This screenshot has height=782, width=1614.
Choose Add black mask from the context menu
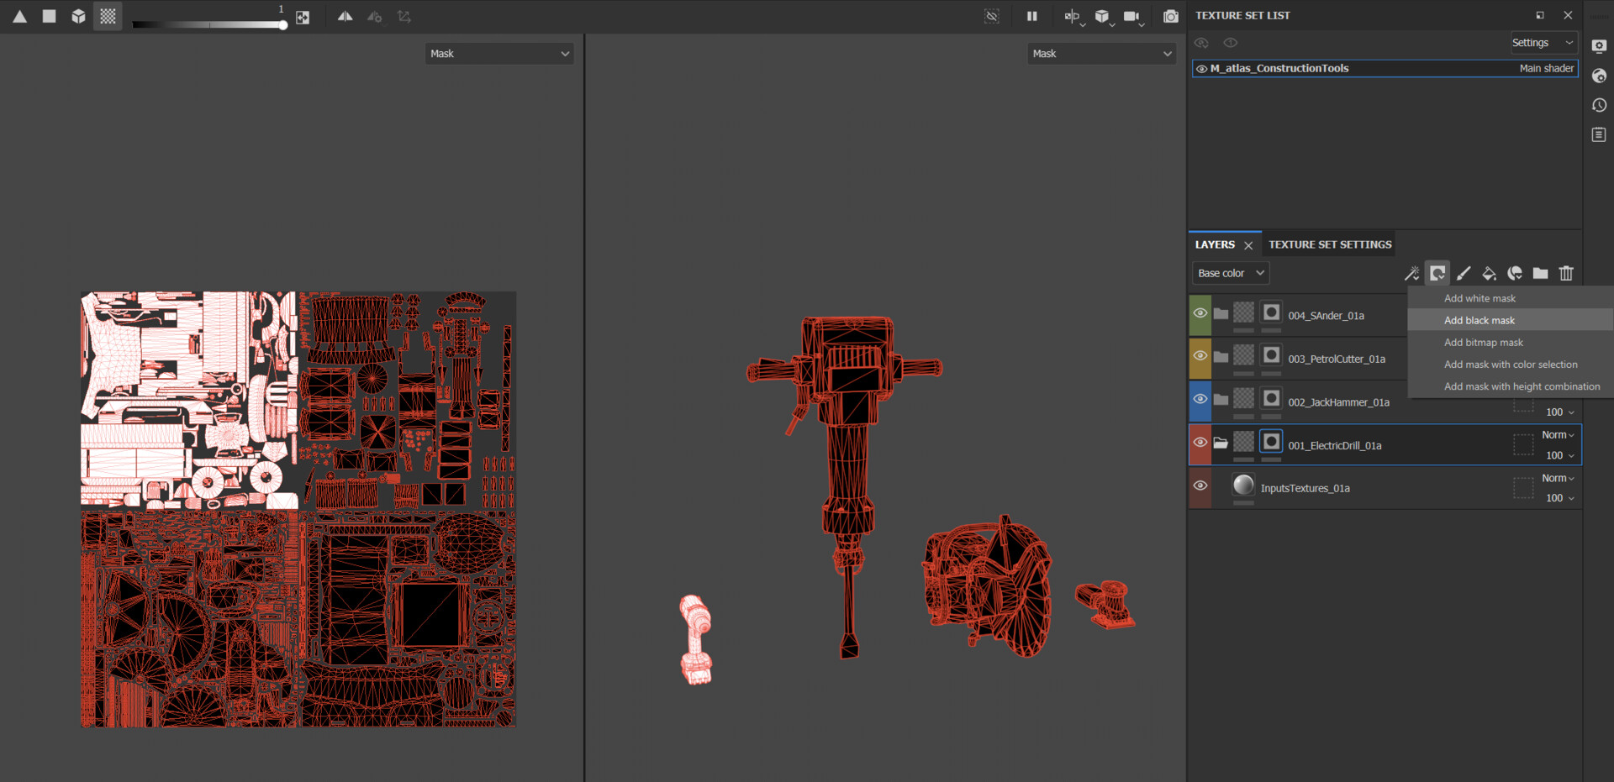[x=1479, y=320]
